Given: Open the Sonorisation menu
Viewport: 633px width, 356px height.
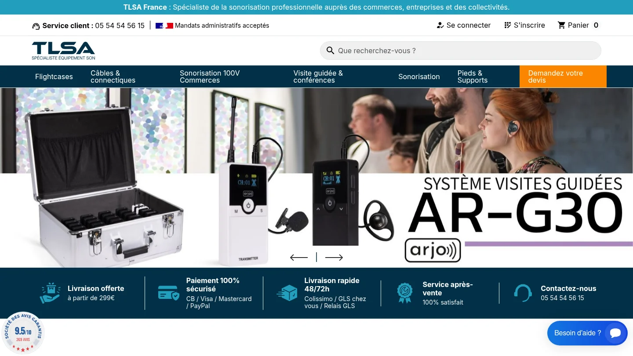Looking at the screenshot, I should 419,76.
